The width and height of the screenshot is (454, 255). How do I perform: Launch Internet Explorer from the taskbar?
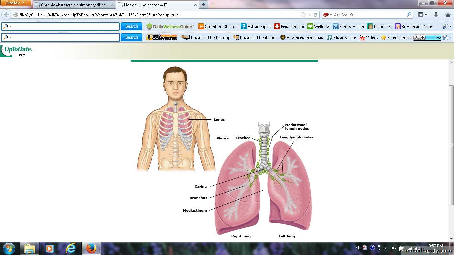70,248
